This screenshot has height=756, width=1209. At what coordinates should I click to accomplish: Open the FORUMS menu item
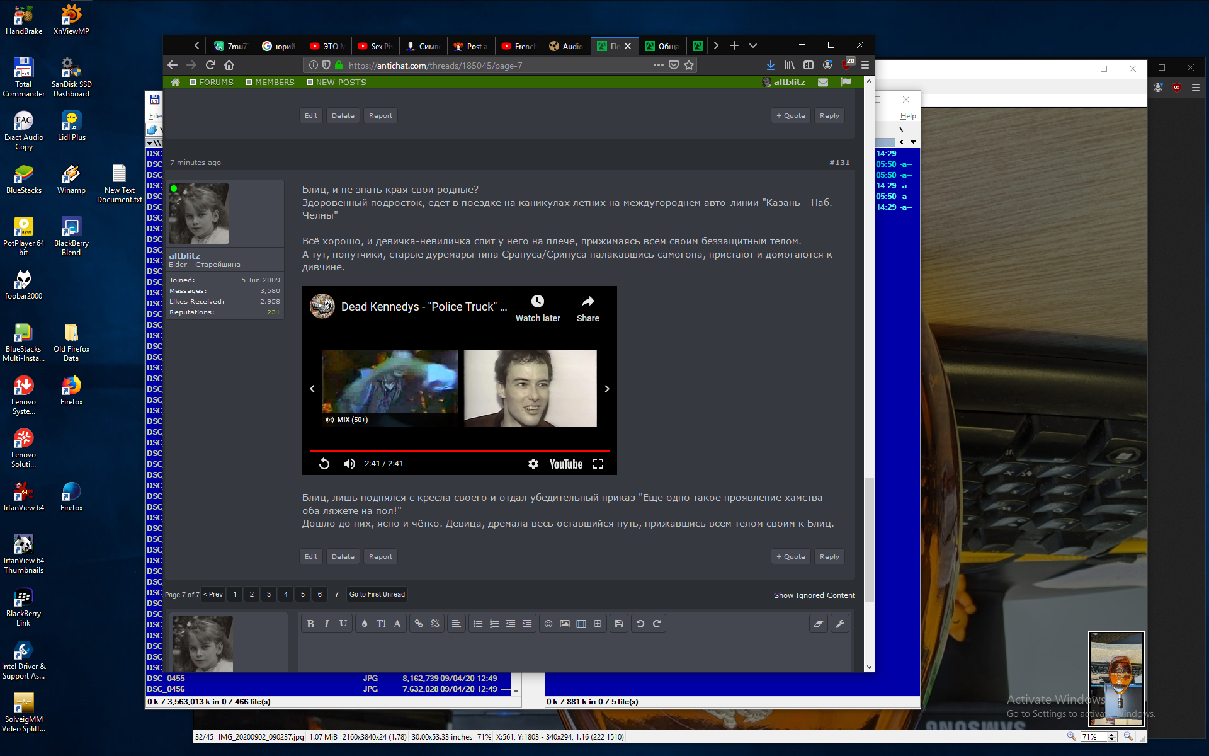tap(212, 82)
